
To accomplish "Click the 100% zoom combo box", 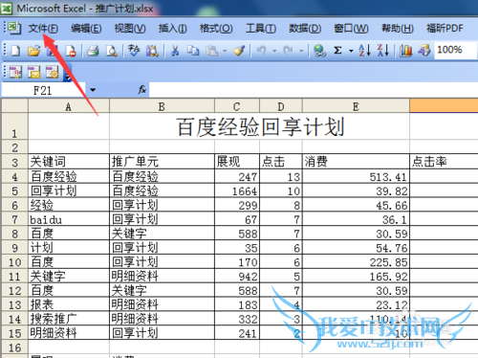I will coord(456,50).
